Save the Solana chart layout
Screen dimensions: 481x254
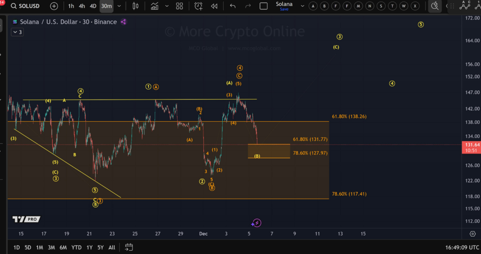284,9
